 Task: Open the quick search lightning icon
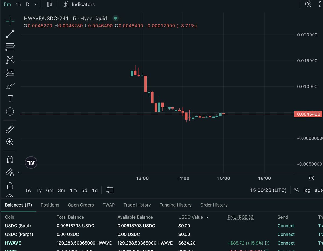coord(308,4)
